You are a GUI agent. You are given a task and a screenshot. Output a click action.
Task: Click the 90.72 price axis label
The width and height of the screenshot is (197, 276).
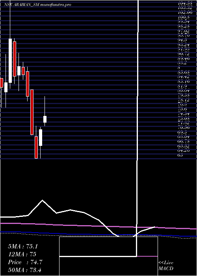coord(184,54)
